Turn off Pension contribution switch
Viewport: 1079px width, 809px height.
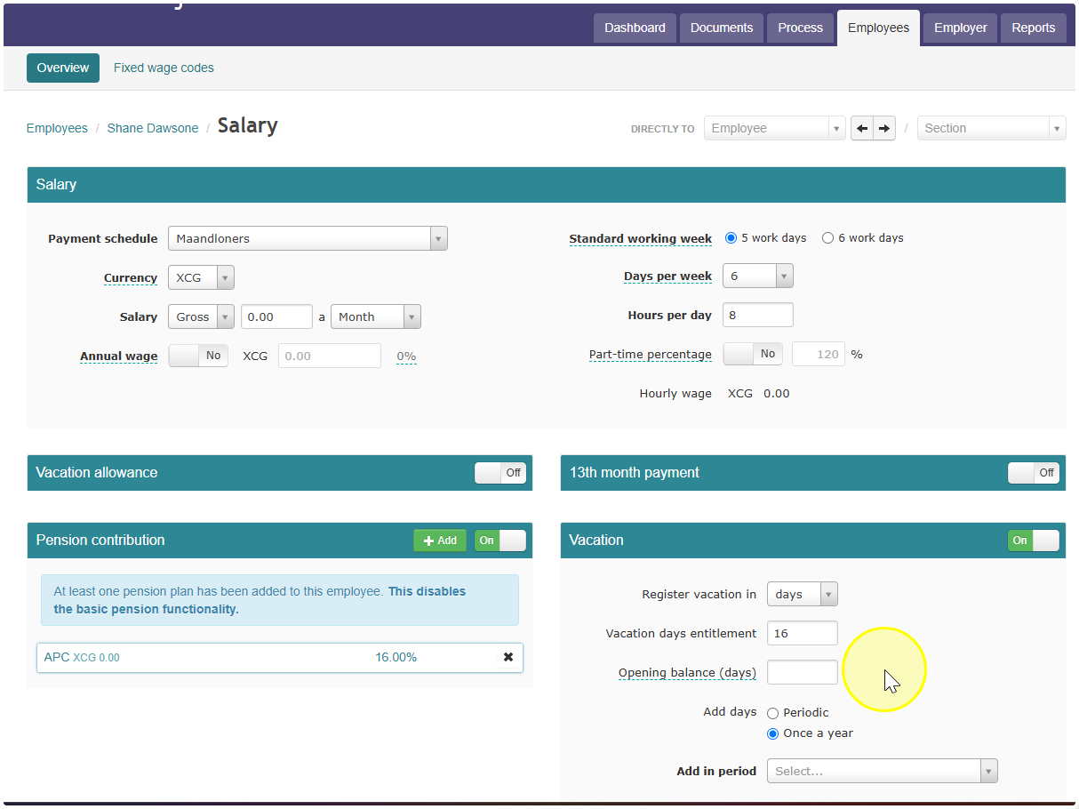pos(500,541)
